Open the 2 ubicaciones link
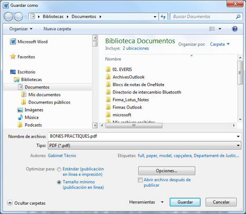 coord(135,48)
